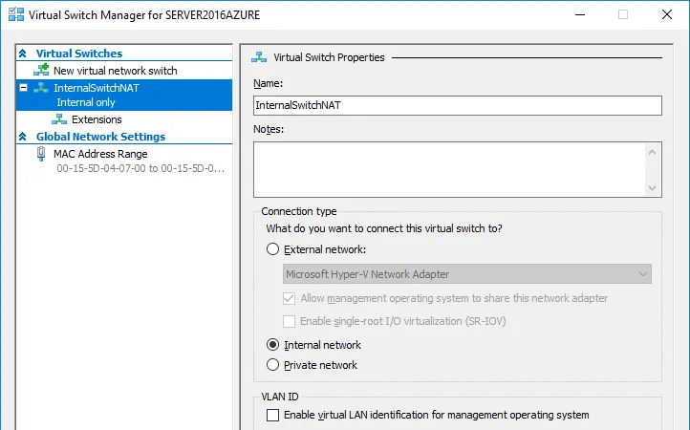Collapse the InternalSwitchNAT tree node
690x430 pixels.
coord(23,87)
